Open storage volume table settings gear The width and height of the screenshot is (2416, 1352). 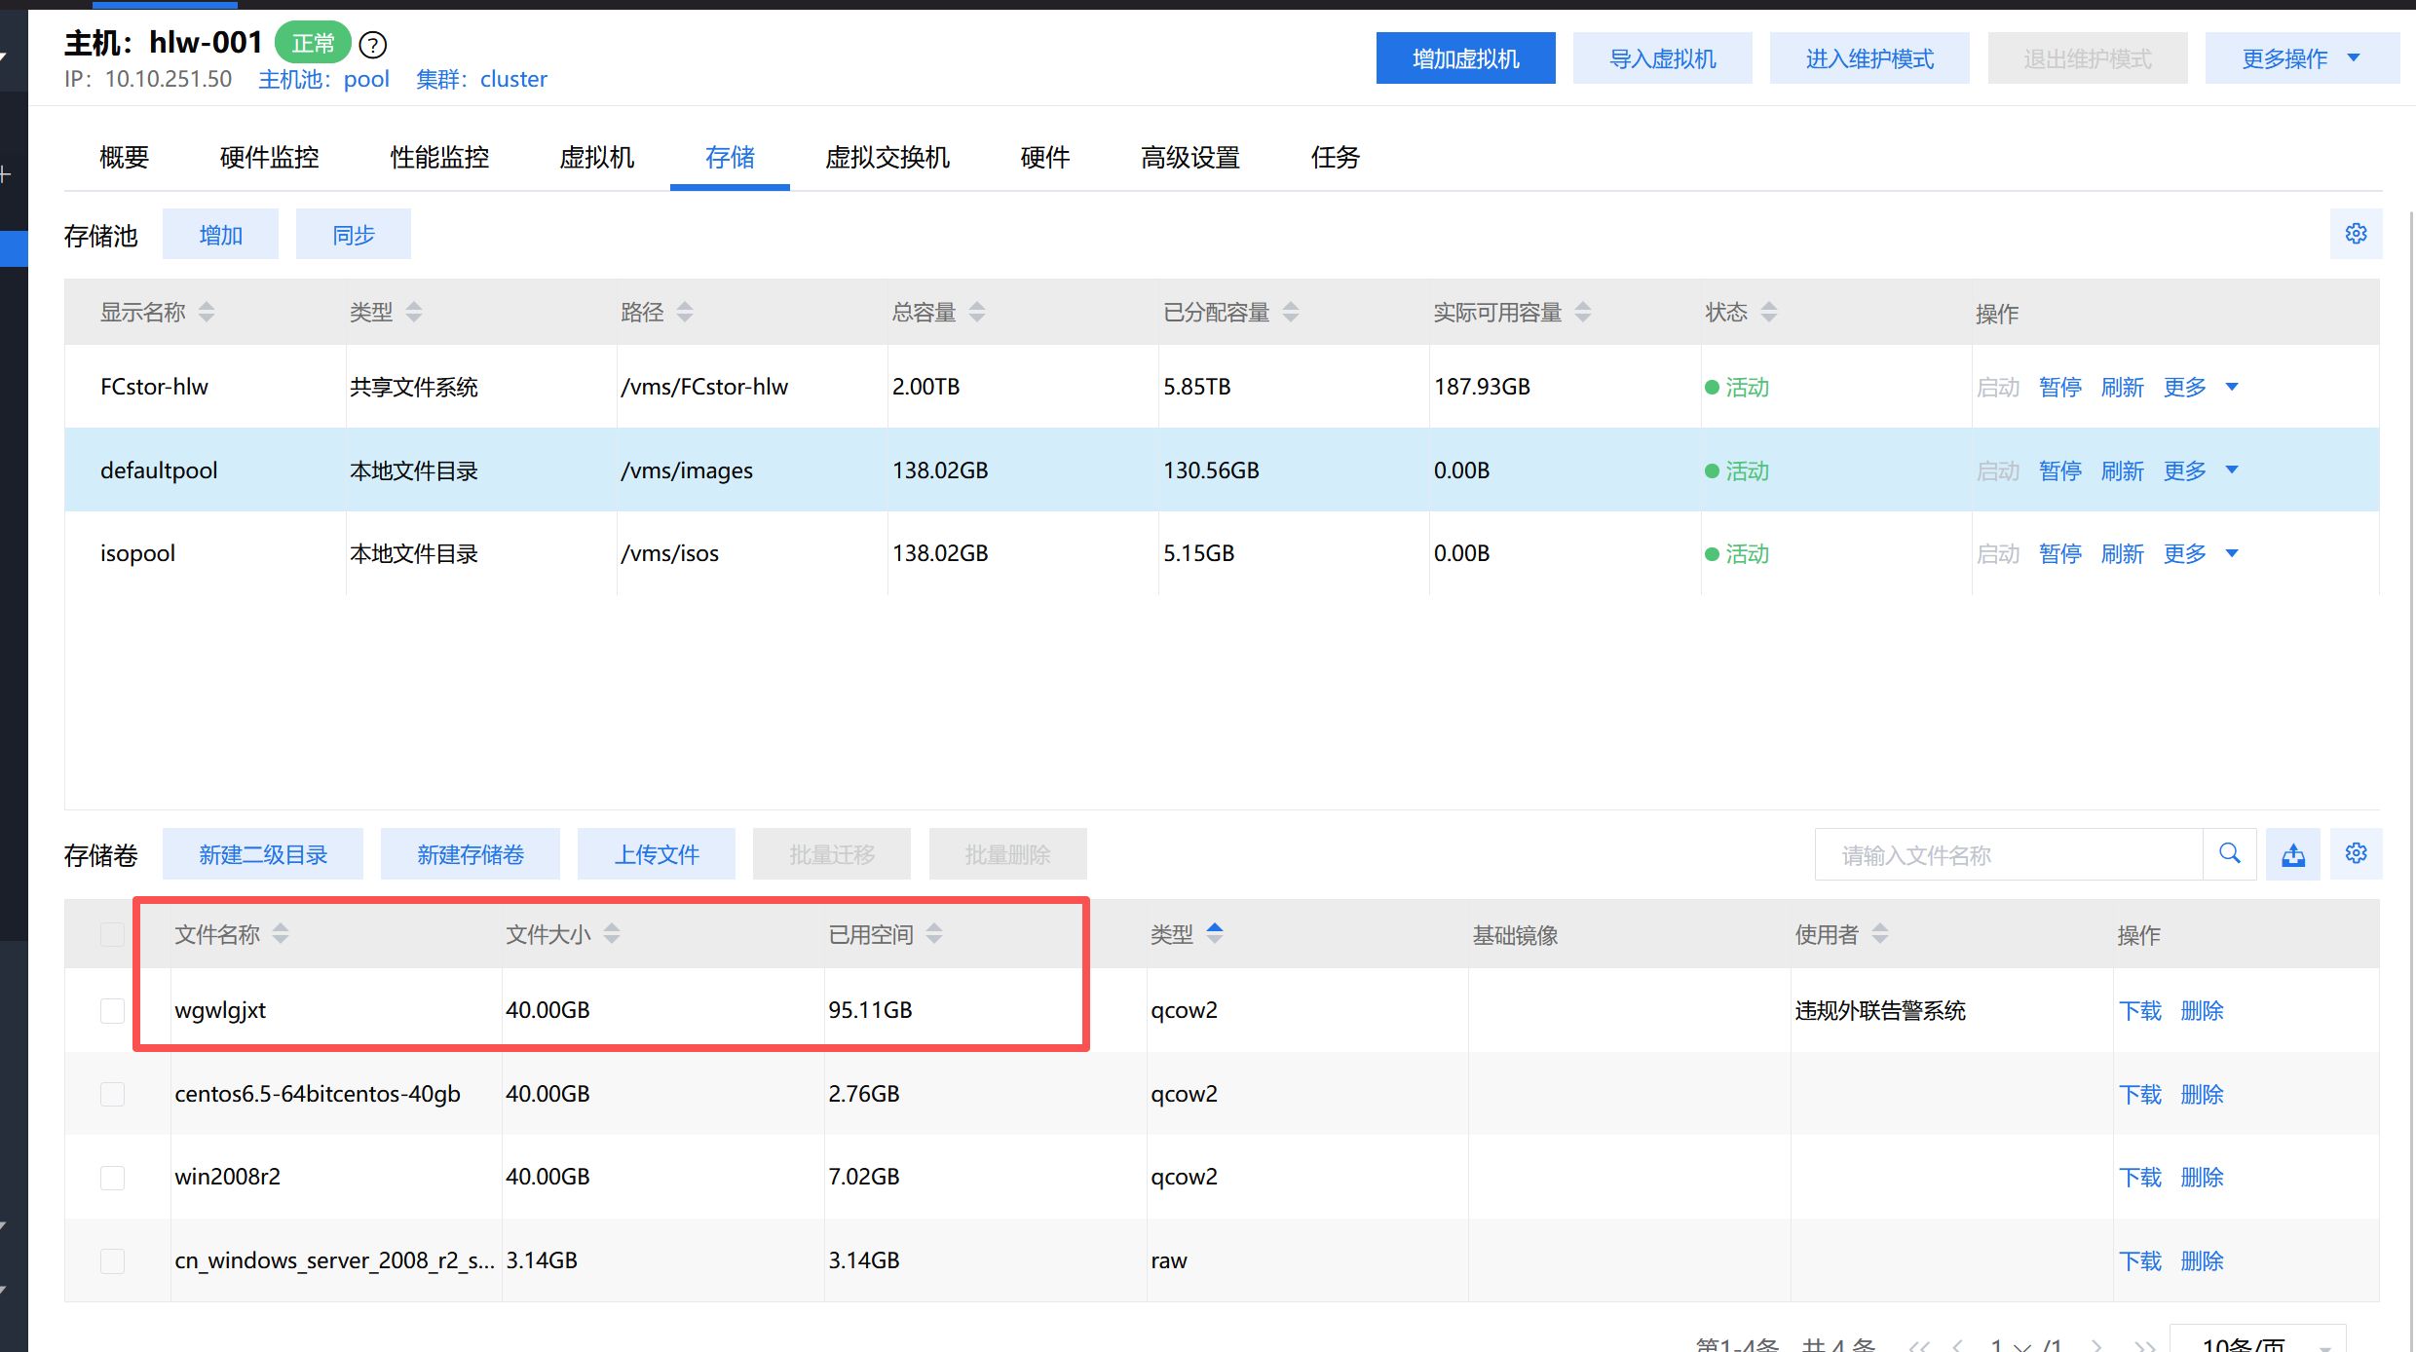2356,854
